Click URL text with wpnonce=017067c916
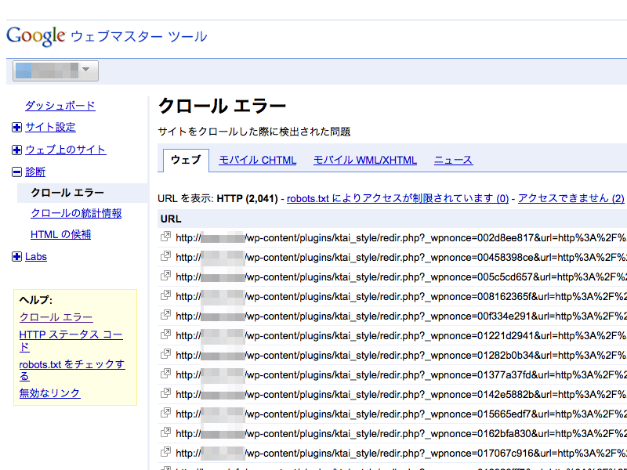Screen dimensions: 627x470 401,454
